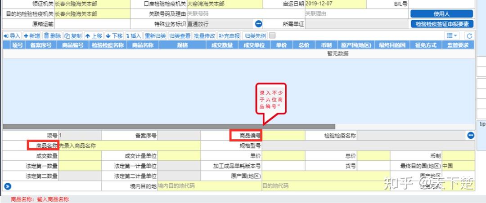Click 检验检疫签证申报要素 button
Viewport: 486px width, 203px height.
442,24
